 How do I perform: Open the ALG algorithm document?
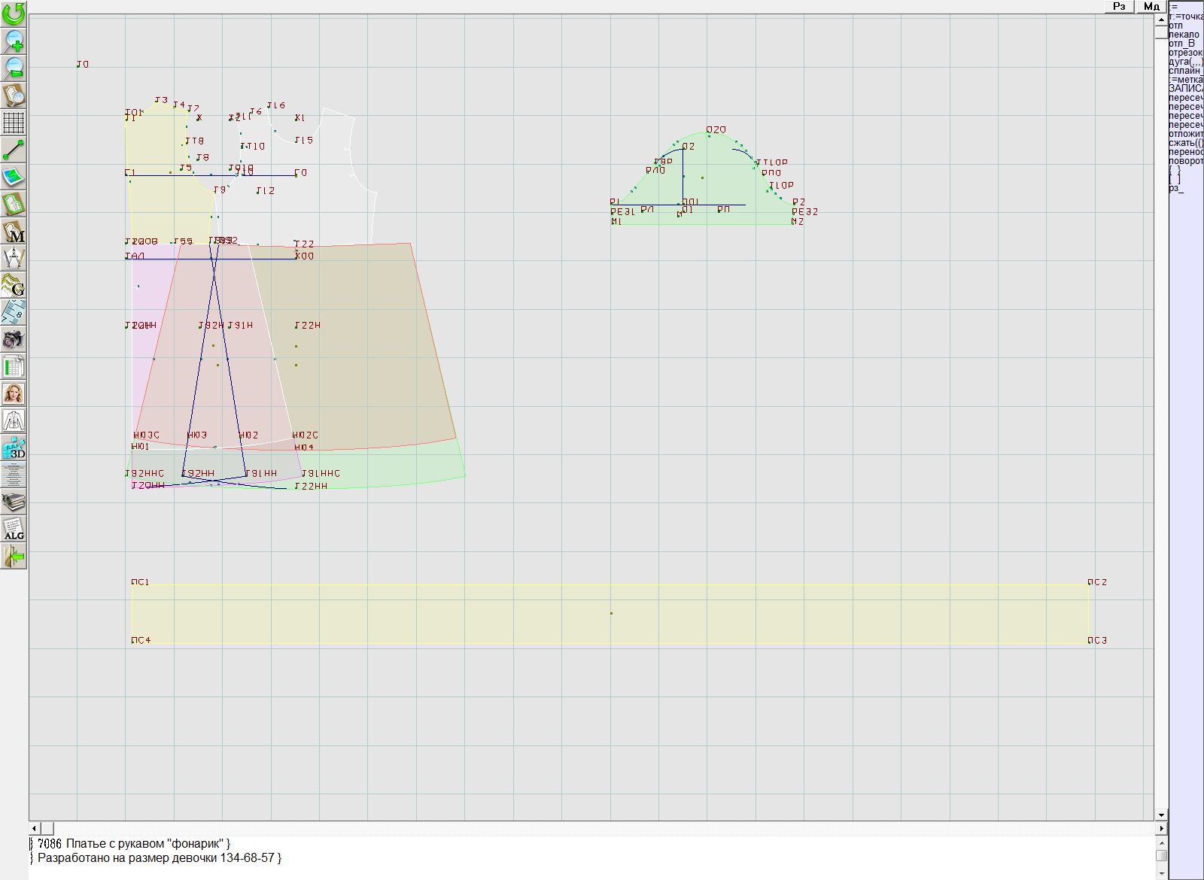pyautogui.click(x=14, y=529)
